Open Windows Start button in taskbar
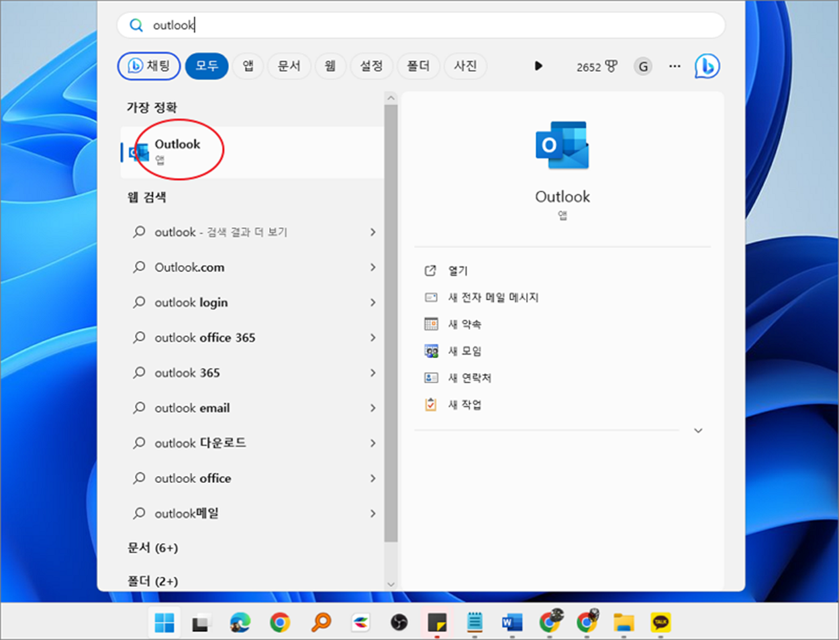 [164, 623]
